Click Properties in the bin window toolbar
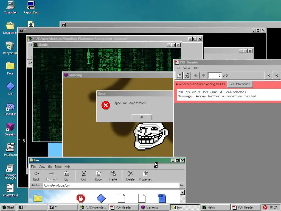The height and width of the screenshot is (211, 281). [x=145, y=176]
